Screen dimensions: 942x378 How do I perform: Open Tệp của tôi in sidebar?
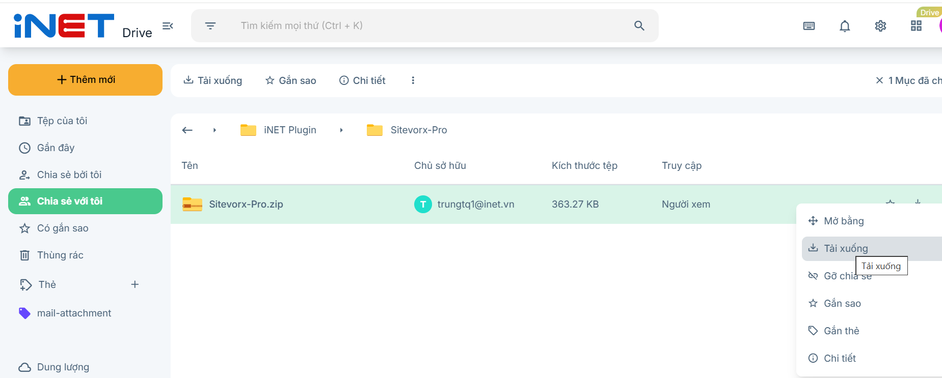pos(53,121)
